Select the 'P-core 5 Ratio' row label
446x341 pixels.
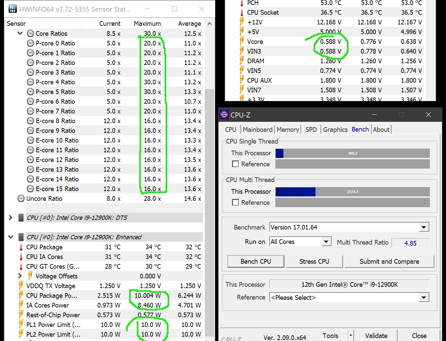point(55,92)
